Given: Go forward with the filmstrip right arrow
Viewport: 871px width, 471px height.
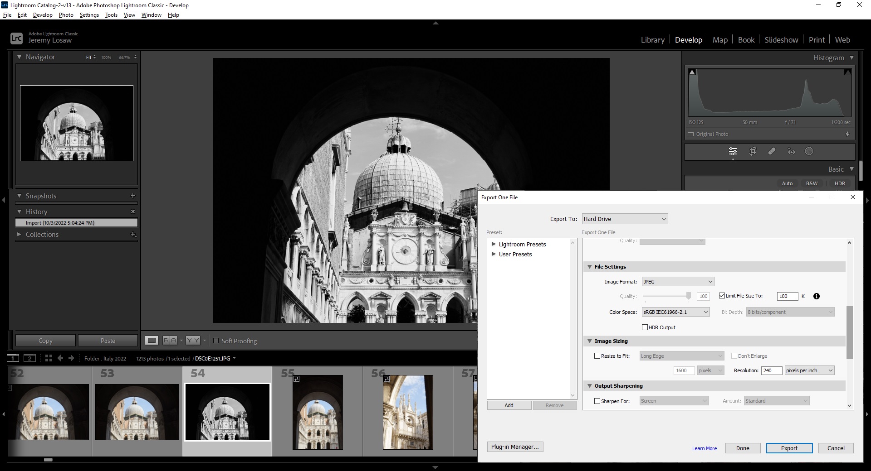Looking at the screenshot, I should tap(71, 358).
